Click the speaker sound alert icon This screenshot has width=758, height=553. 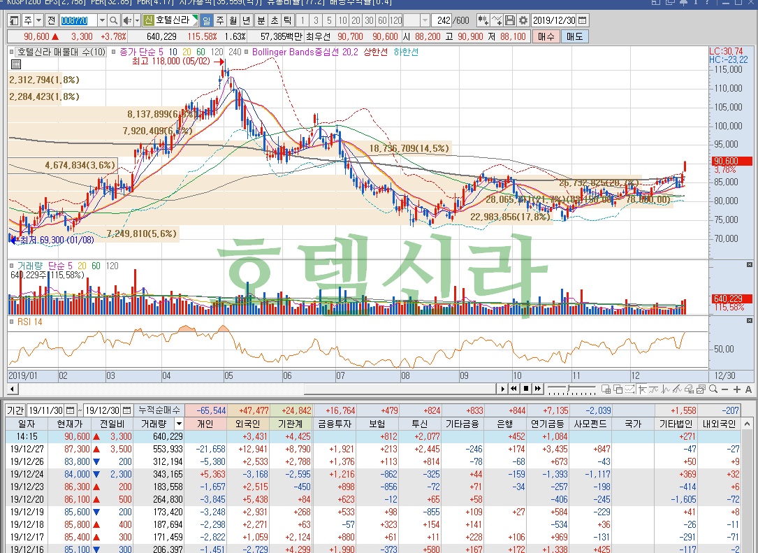[126, 20]
